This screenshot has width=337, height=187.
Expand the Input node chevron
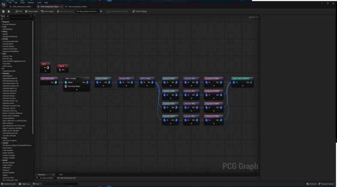coord(46,71)
